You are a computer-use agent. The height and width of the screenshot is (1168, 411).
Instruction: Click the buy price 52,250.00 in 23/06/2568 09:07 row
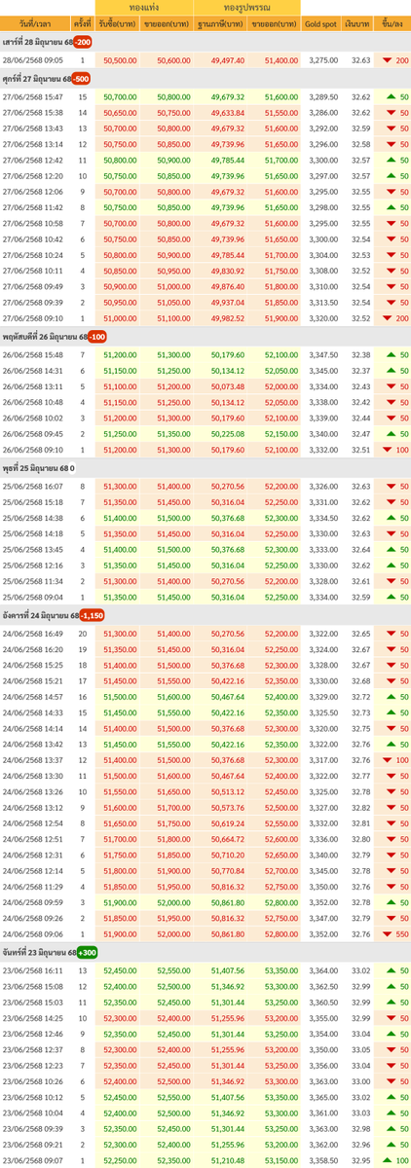point(119,1160)
